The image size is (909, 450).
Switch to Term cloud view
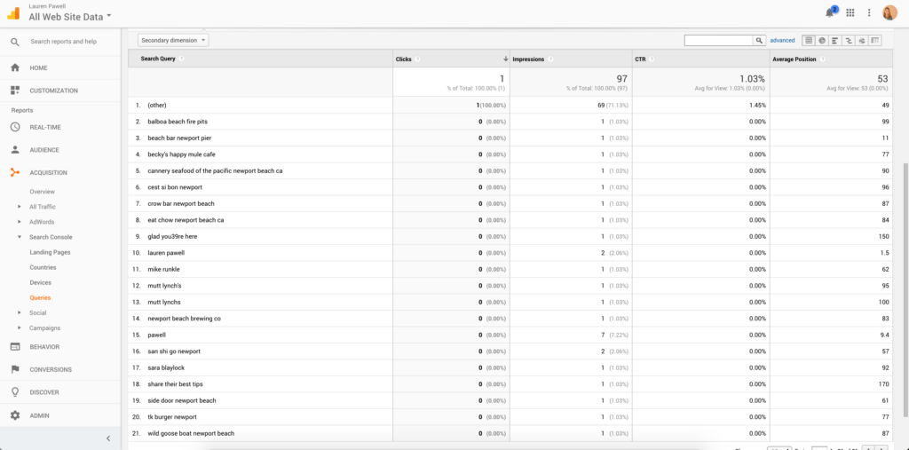click(862, 40)
